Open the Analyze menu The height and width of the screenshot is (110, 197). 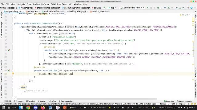(x=36, y=4)
